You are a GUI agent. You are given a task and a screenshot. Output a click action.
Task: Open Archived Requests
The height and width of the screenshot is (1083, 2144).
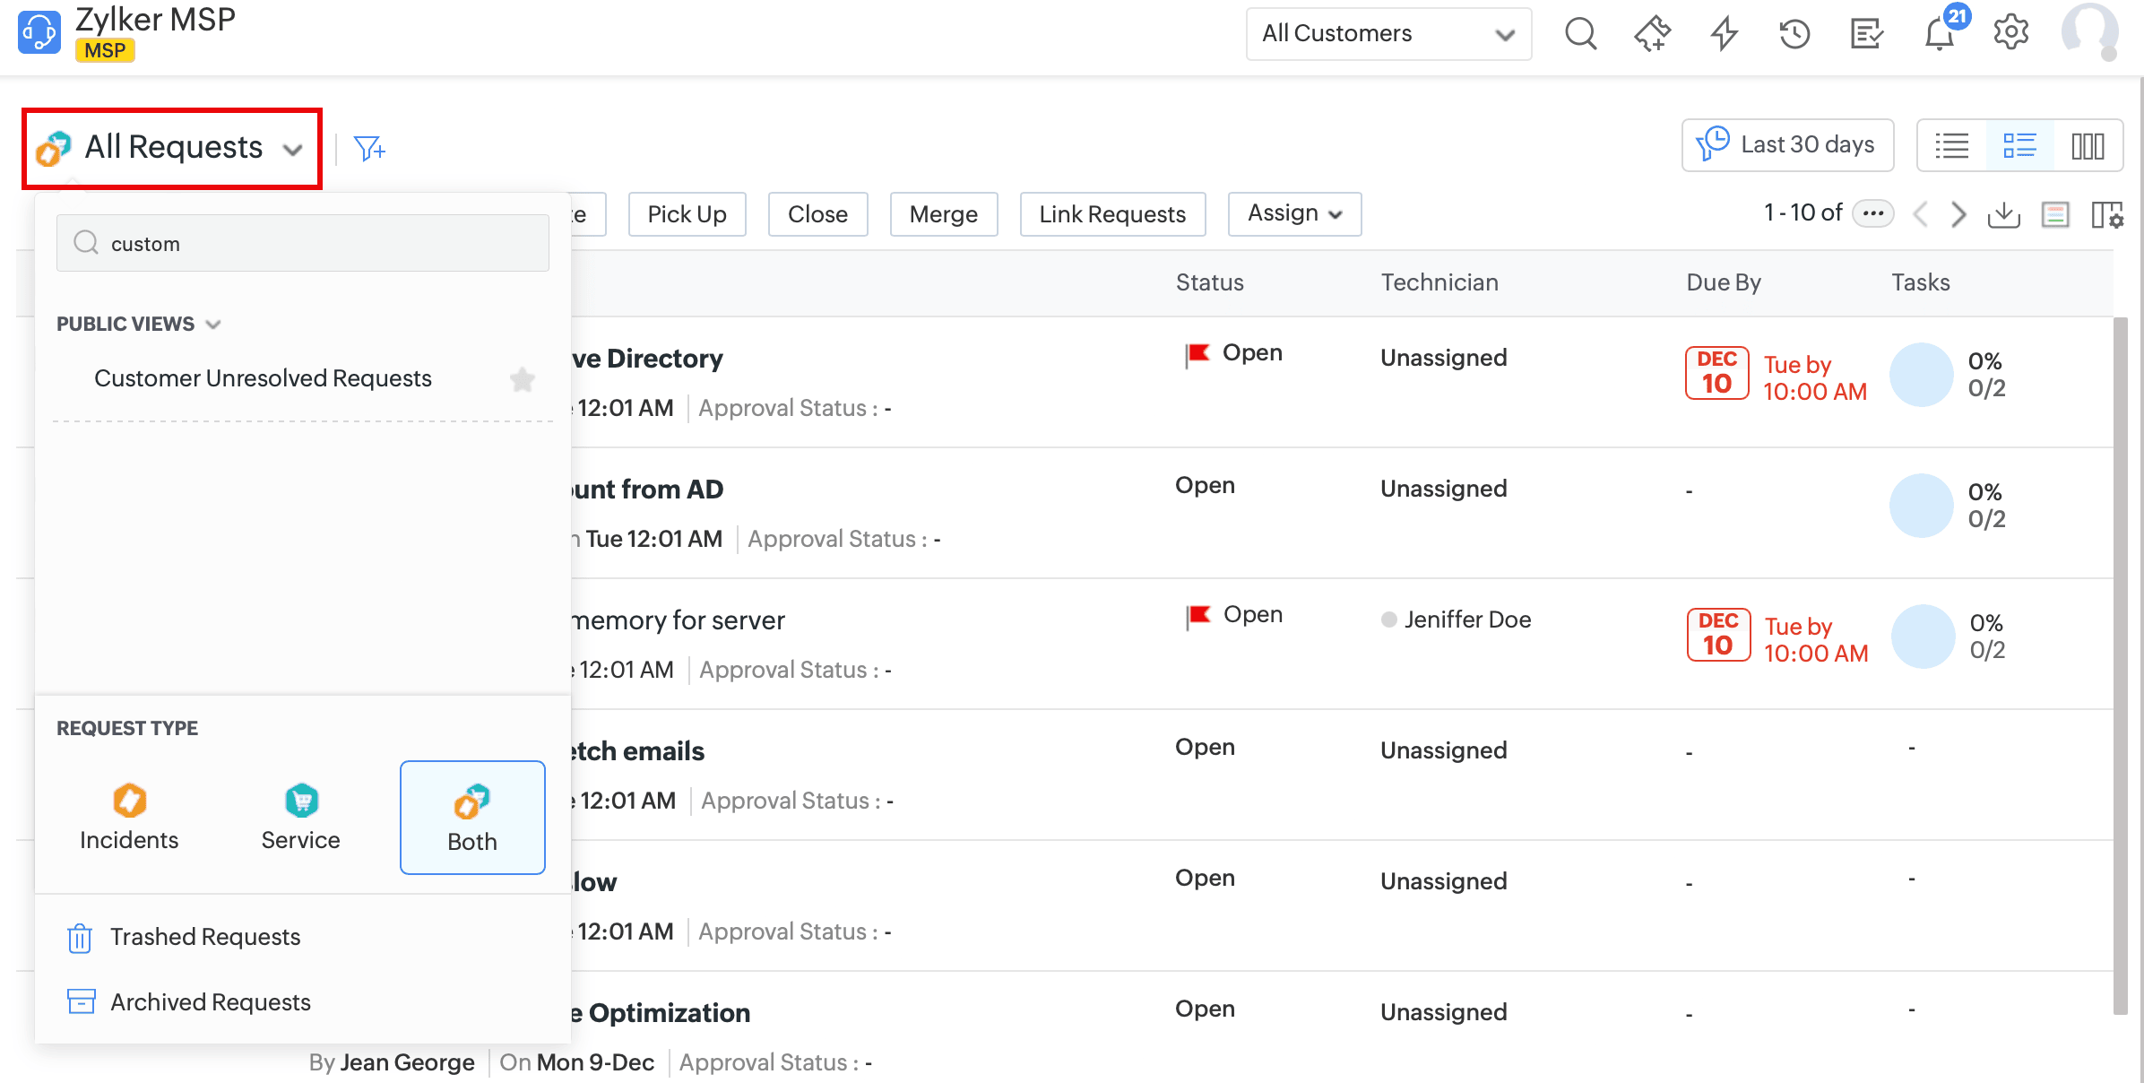[210, 1002]
